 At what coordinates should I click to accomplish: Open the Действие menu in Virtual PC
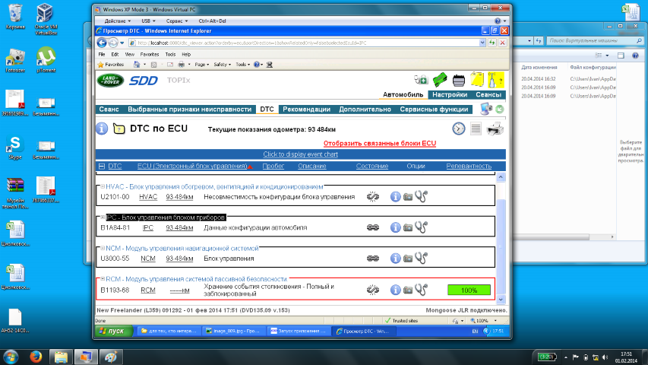(x=117, y=21)
